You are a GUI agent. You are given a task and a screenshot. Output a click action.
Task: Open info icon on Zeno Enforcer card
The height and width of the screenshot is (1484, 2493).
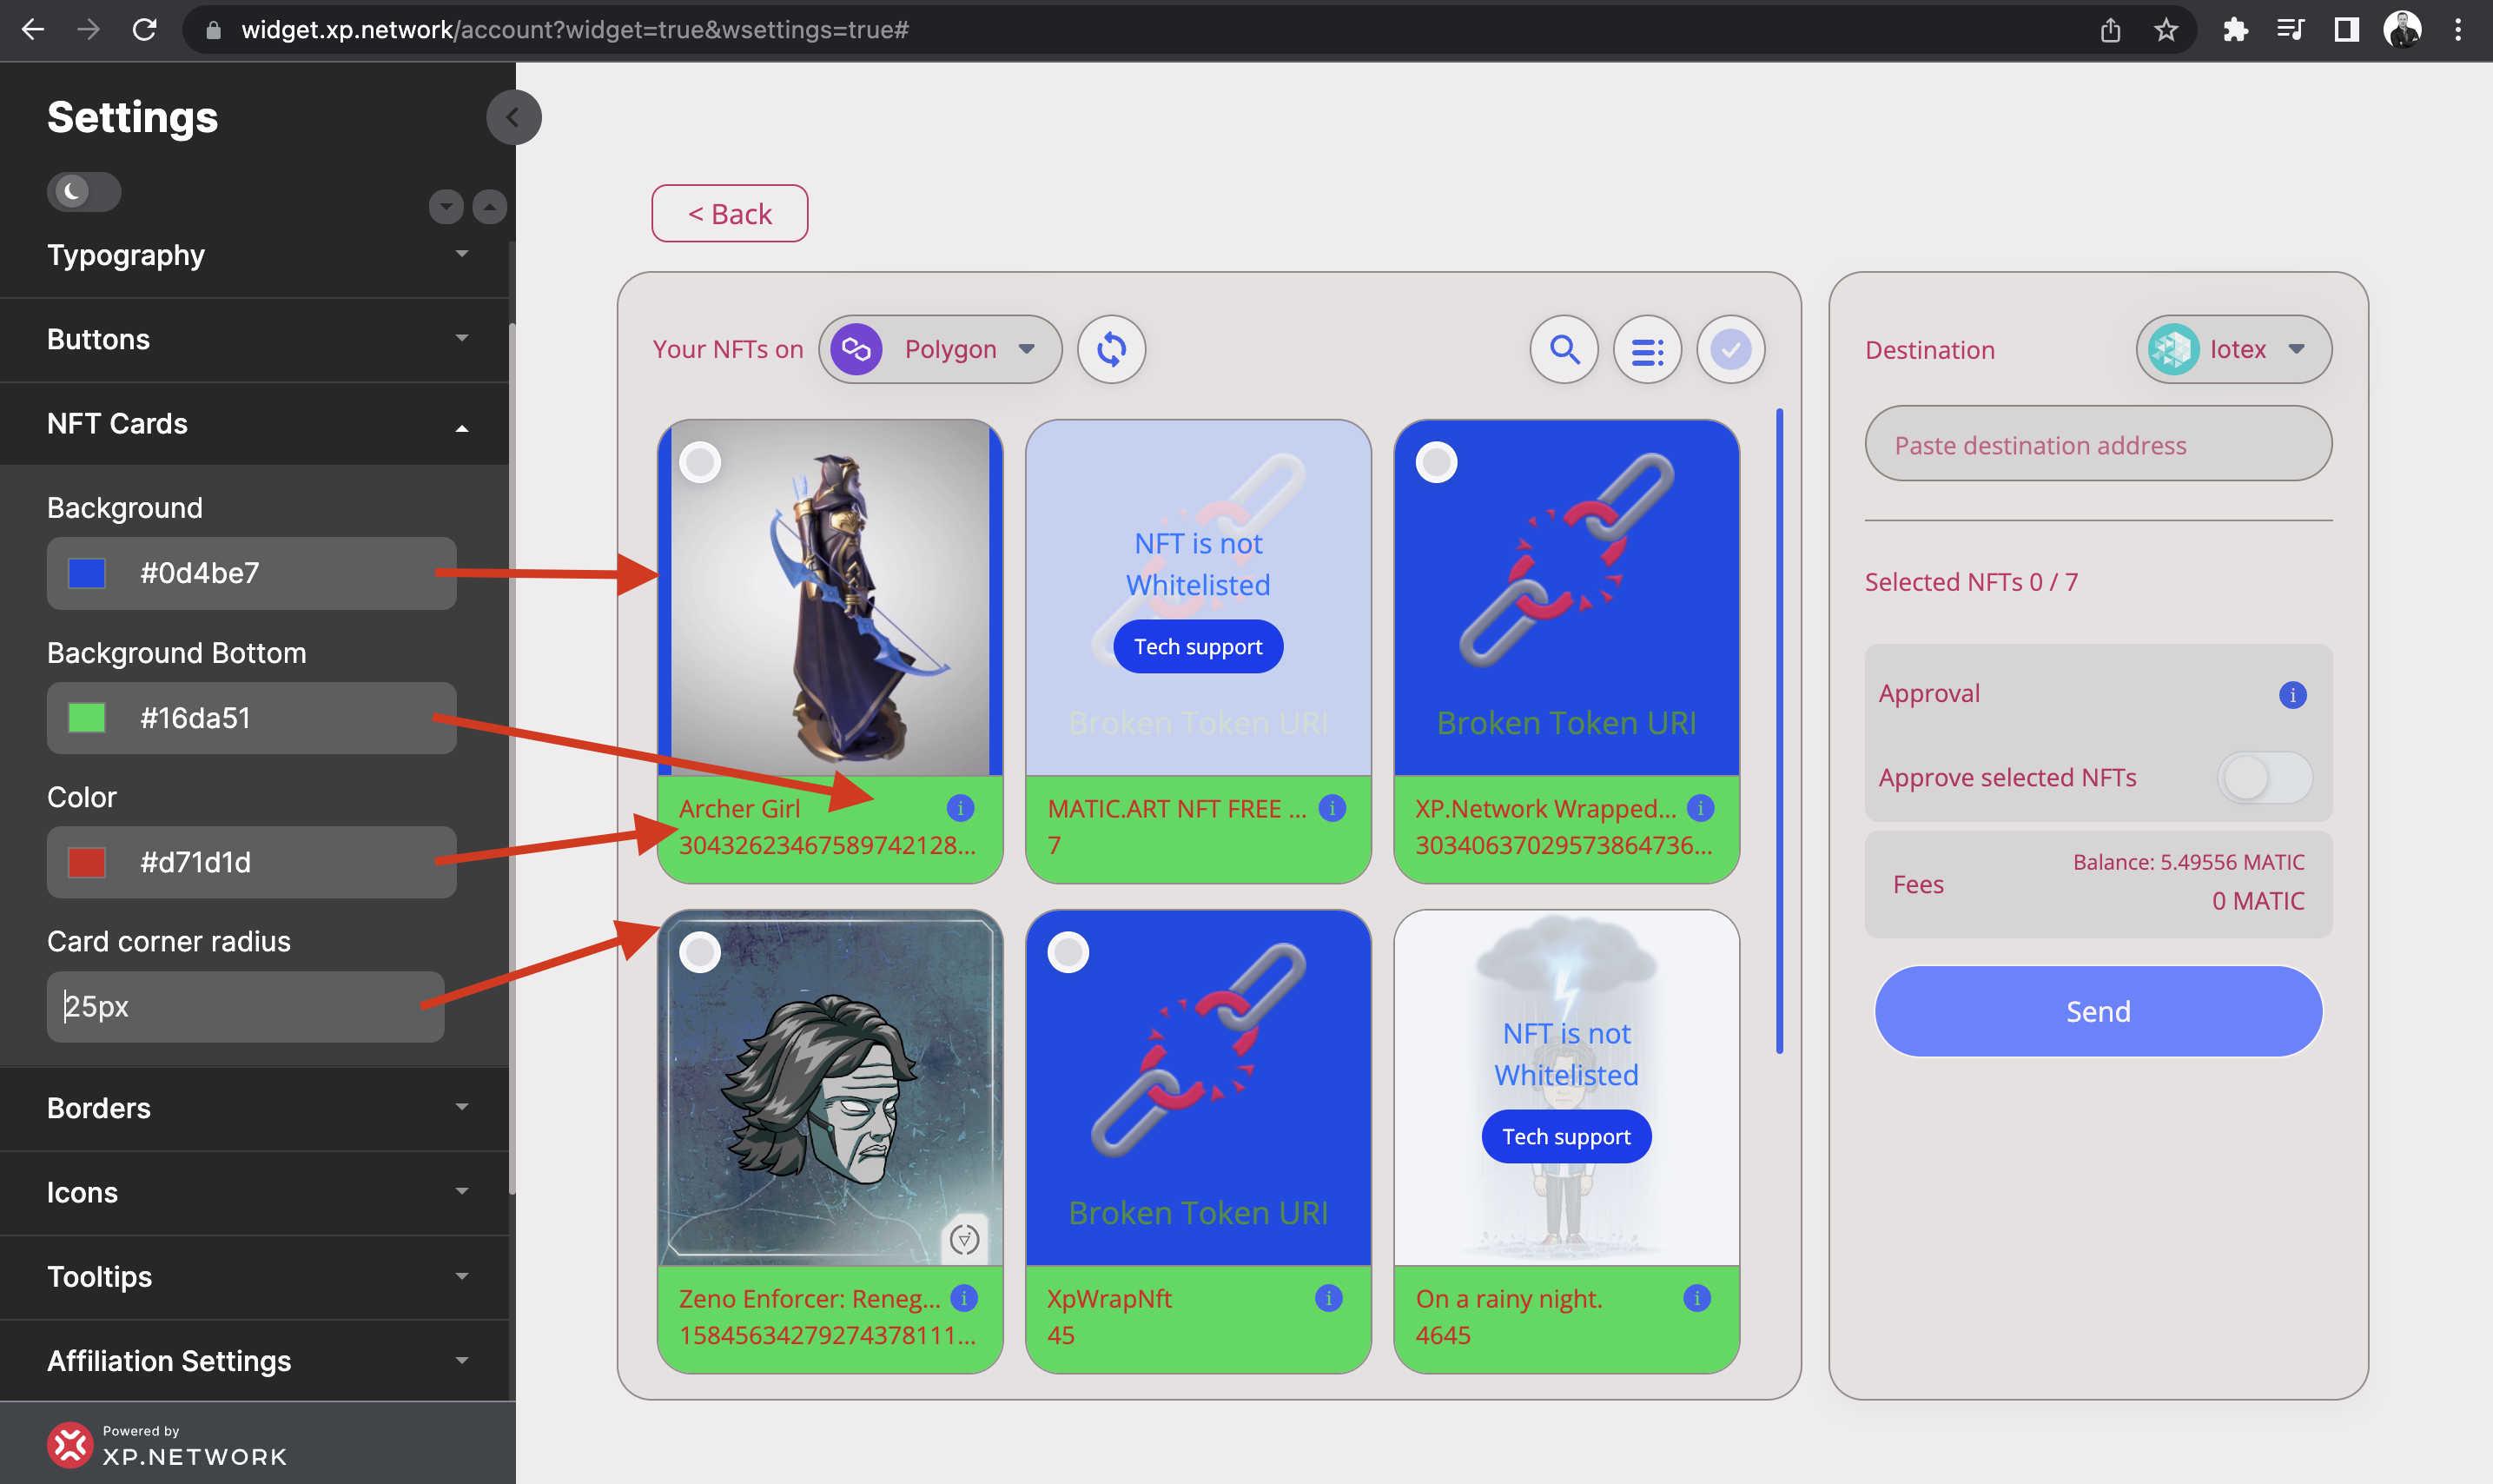coord(963,1298)
